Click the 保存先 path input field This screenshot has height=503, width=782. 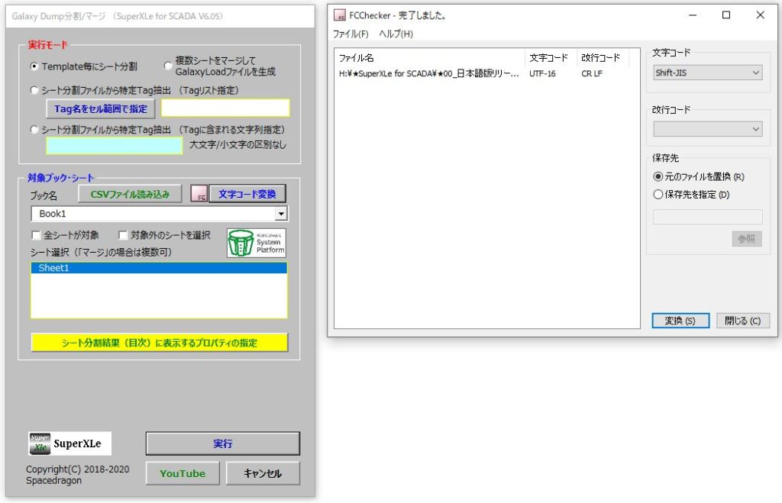tap(708, 217)
